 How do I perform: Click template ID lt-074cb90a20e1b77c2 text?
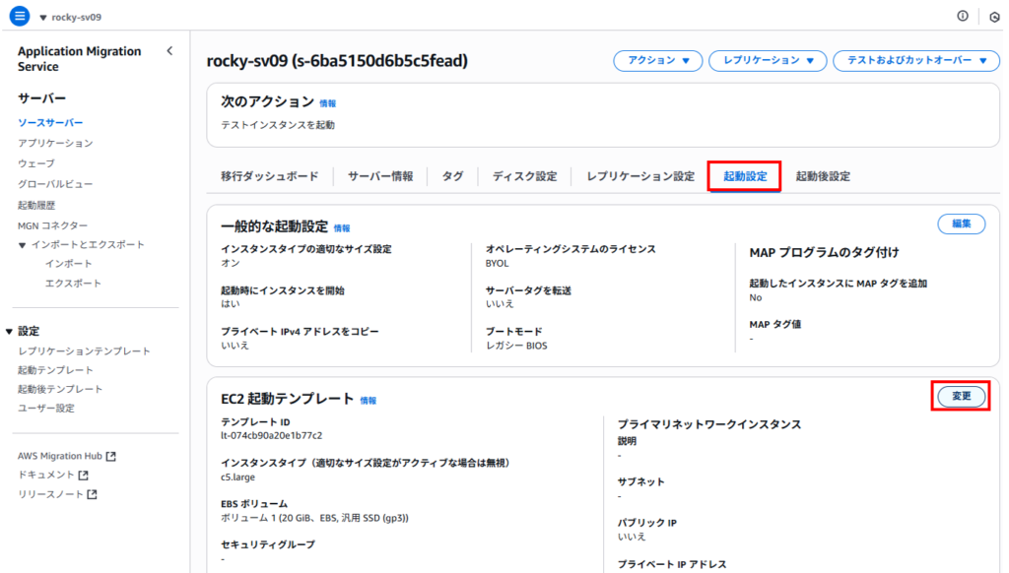coord(271,435)
